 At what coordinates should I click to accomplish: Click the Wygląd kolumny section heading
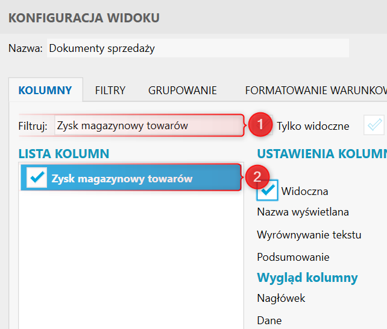[307, 278]
